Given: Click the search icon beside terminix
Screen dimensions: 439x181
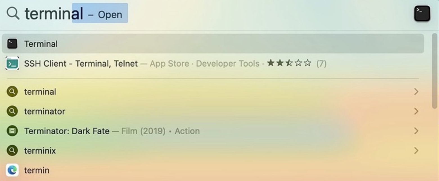Looking at the screenshot, I should pyautogui.click(x=12, y=151).
